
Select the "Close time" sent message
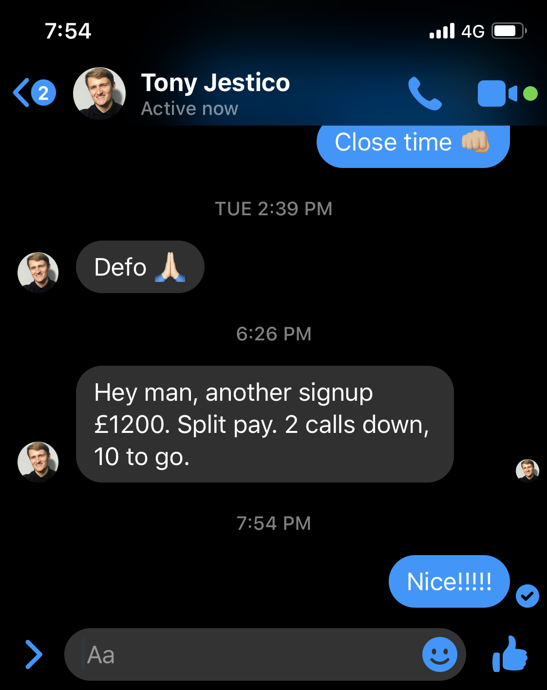pos(413,144)
